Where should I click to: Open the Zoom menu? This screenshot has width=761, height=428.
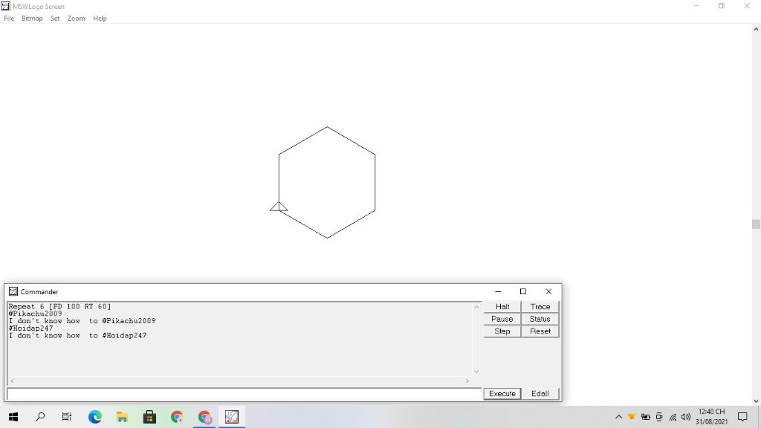click(x=76, y=19)
